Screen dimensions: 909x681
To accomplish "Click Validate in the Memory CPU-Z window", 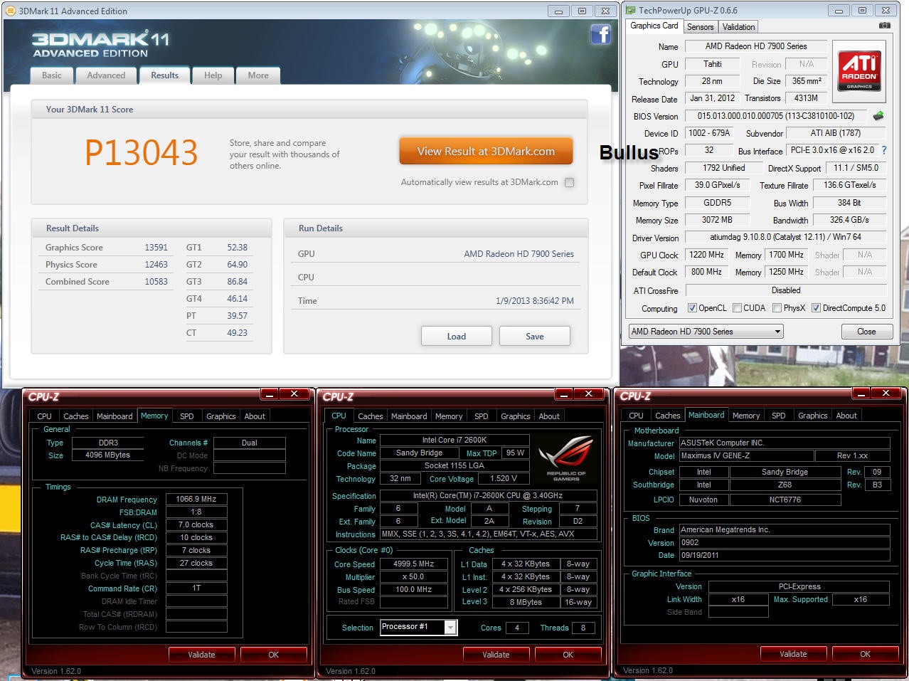I will pyautogui.click(x=201, y=655).
